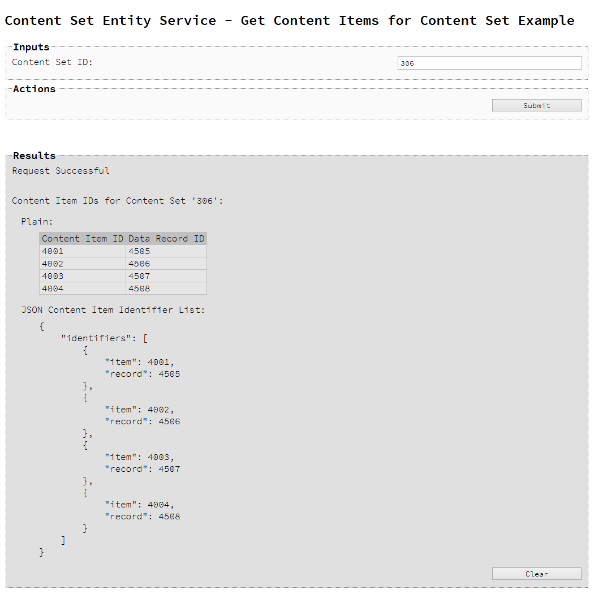This screenshot has height=594, width=594.
Task: Select the Content Item ID column header
Action: (x=83, y=239)
